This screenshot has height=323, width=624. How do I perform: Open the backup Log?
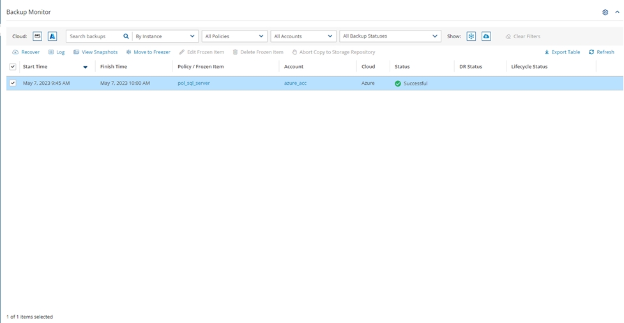point(57,52)
